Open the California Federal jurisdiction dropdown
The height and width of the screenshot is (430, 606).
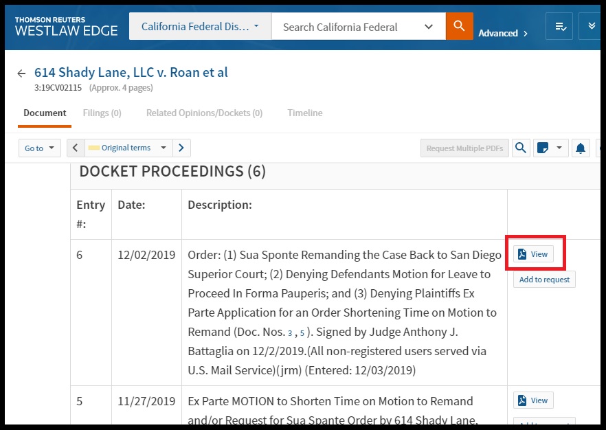pos(200,27)
